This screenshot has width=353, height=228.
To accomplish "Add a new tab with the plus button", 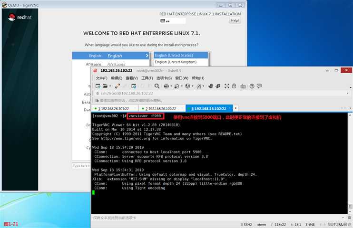I will [x=235, y=108].
